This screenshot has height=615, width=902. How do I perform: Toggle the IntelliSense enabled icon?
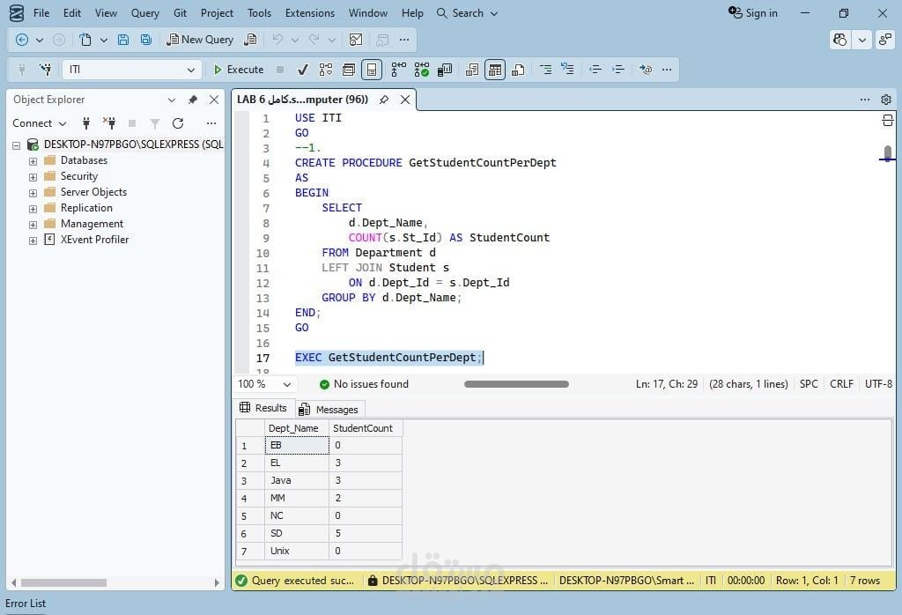372,70
